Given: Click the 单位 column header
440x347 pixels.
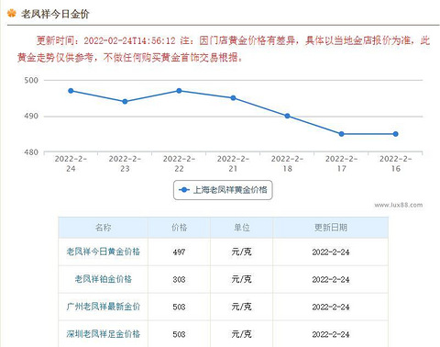Looking at the screenshot, I should [242, 228].
